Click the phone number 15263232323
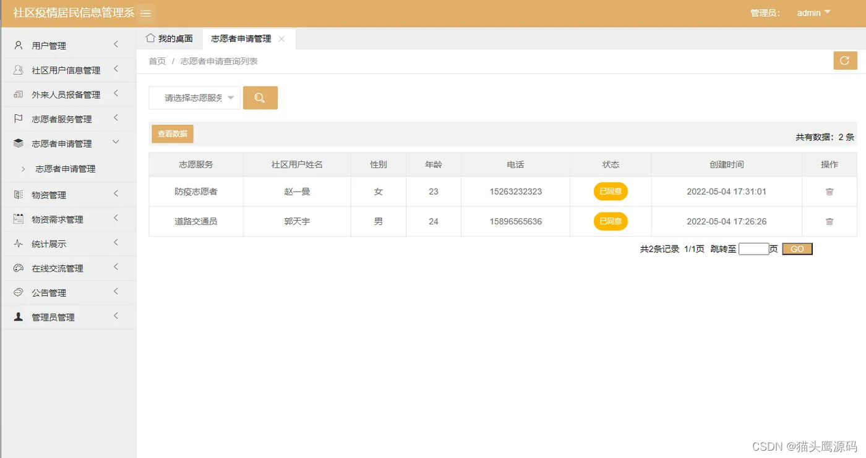This screenshot has width=866, height=458. click(515, 192)
